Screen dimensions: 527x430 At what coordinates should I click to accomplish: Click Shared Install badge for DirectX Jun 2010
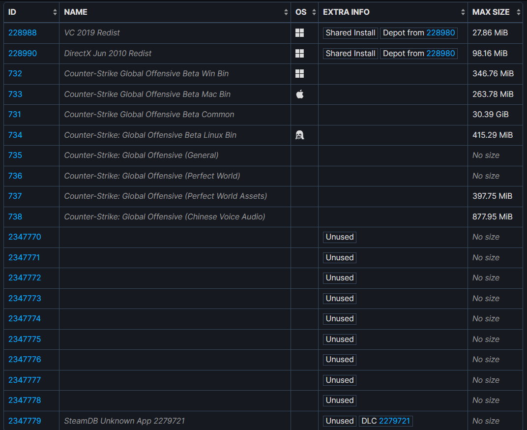(x=350, y=53)
